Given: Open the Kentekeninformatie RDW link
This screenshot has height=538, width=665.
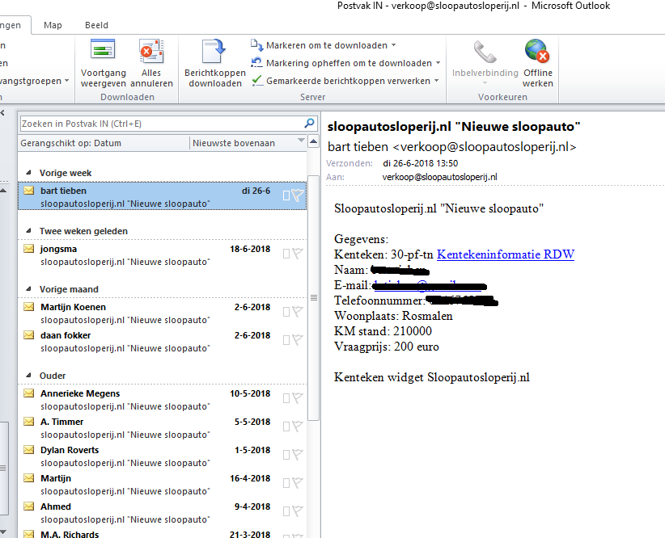Looking at the screenshot, I should pos(506,254).
